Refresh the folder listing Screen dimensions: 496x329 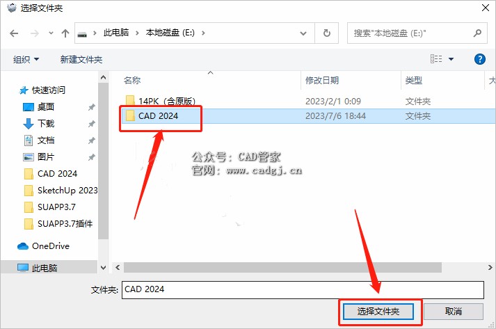(327, 33)
